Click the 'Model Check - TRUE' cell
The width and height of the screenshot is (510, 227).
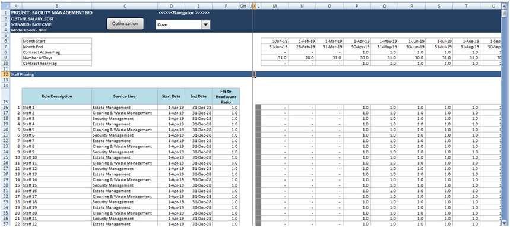pos(29,30)
